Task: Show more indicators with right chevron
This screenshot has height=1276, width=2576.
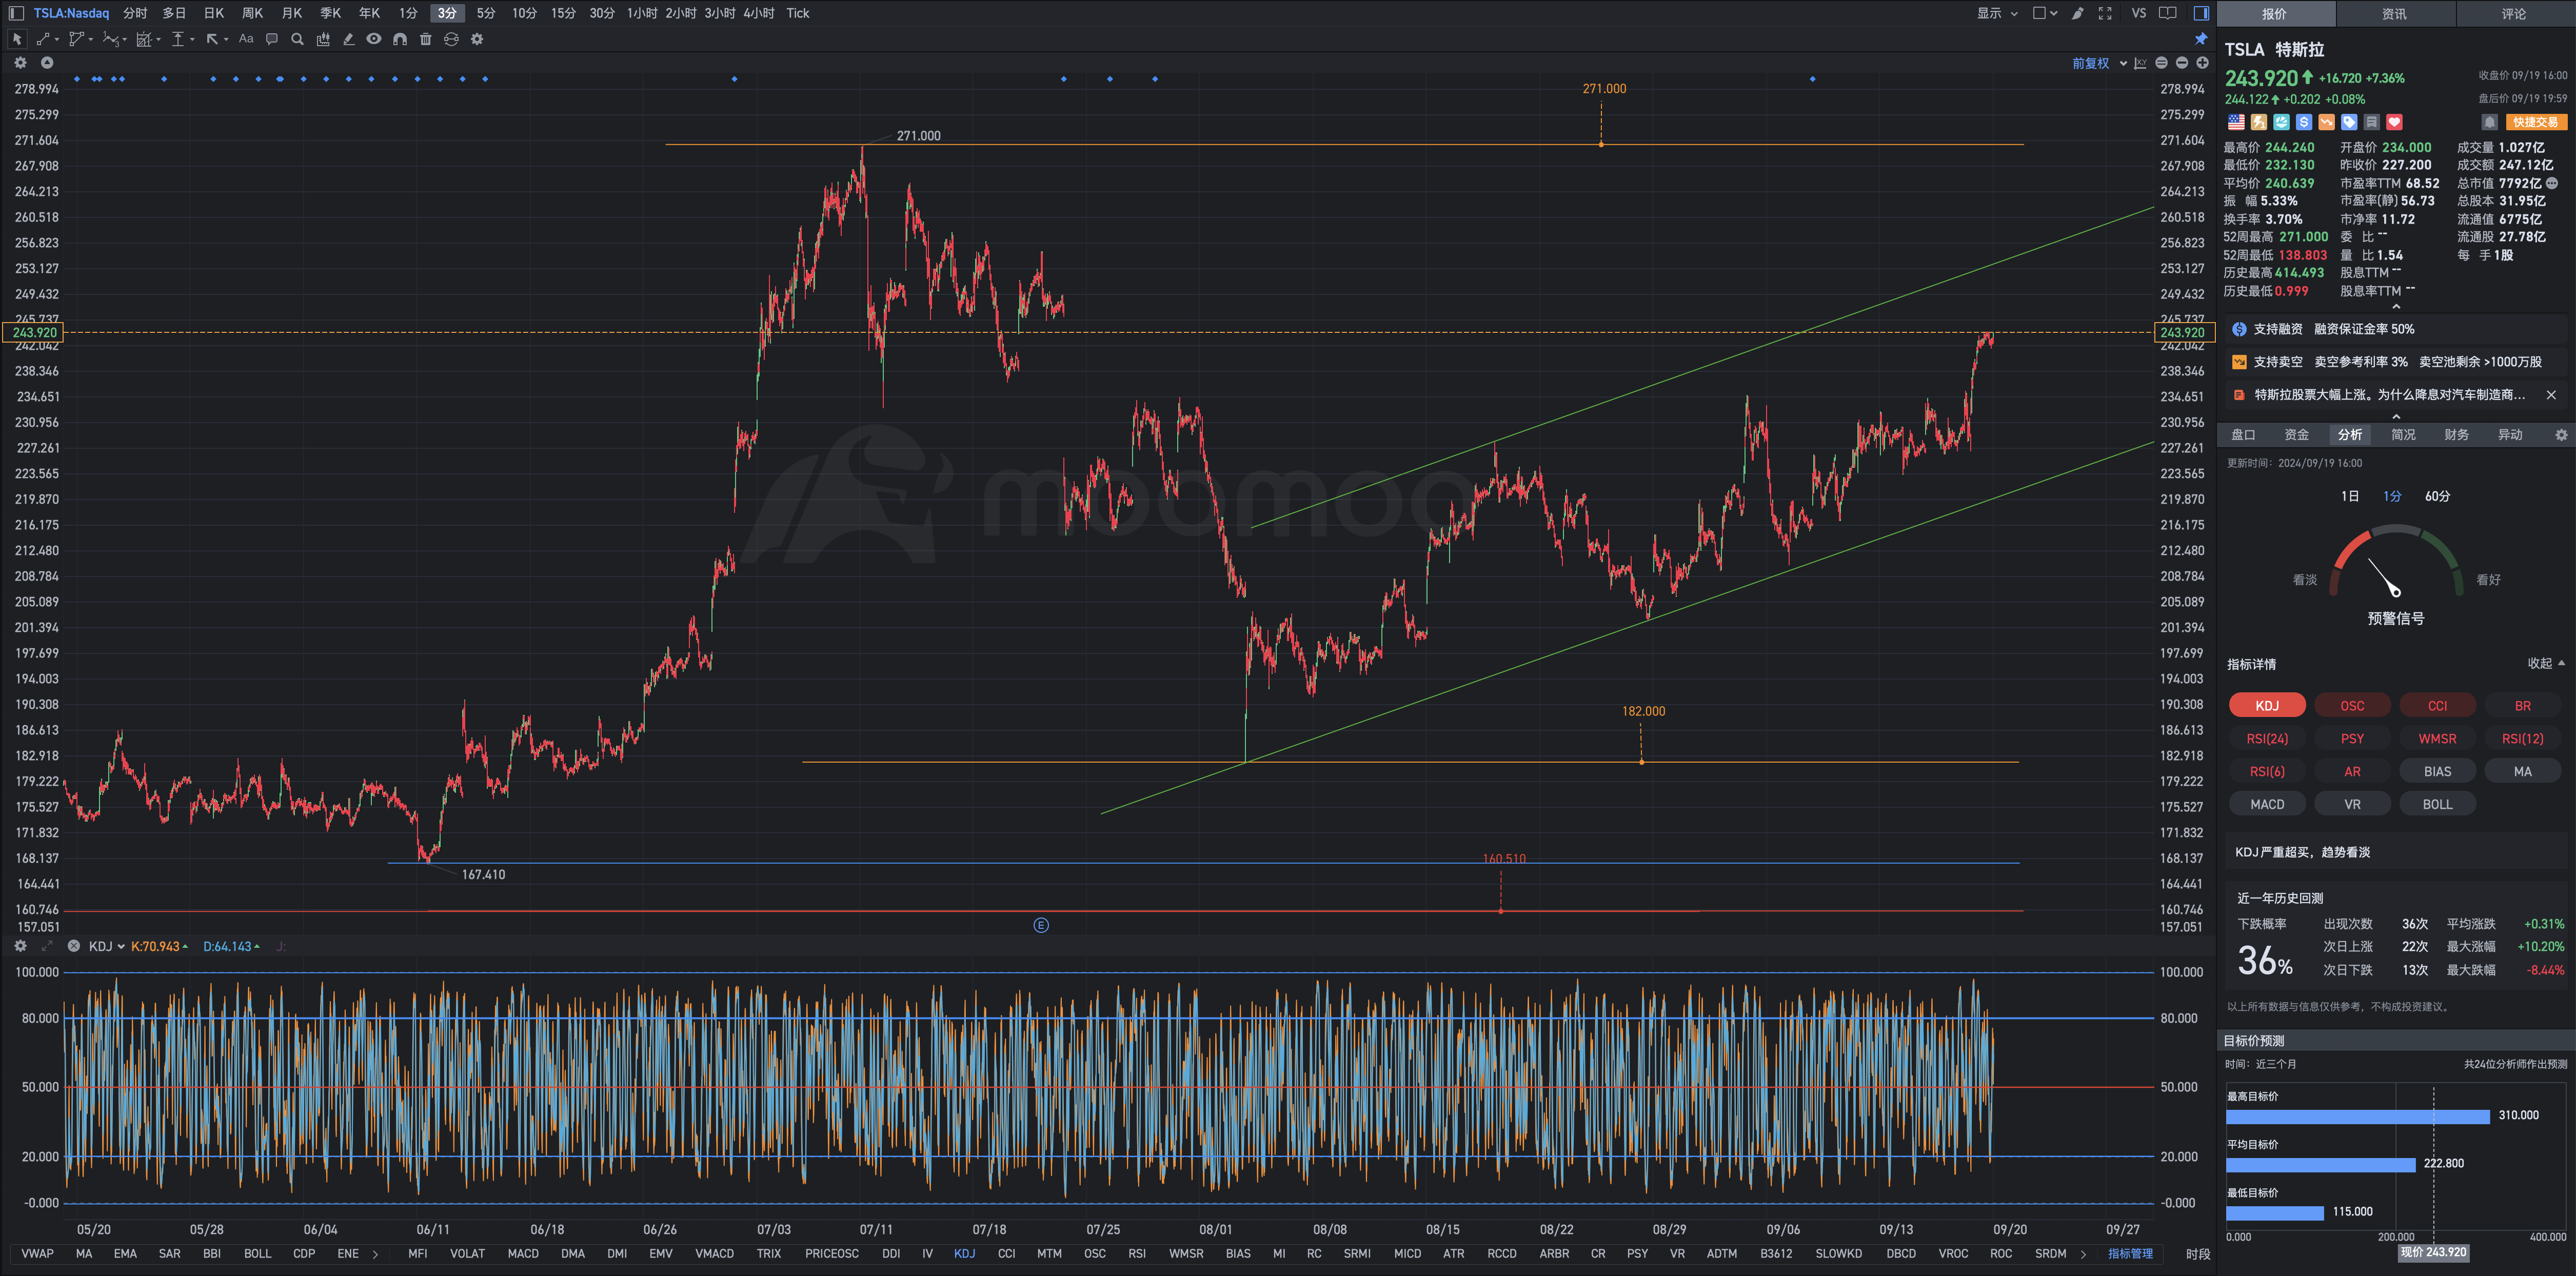Action: click(2083, 1254)
